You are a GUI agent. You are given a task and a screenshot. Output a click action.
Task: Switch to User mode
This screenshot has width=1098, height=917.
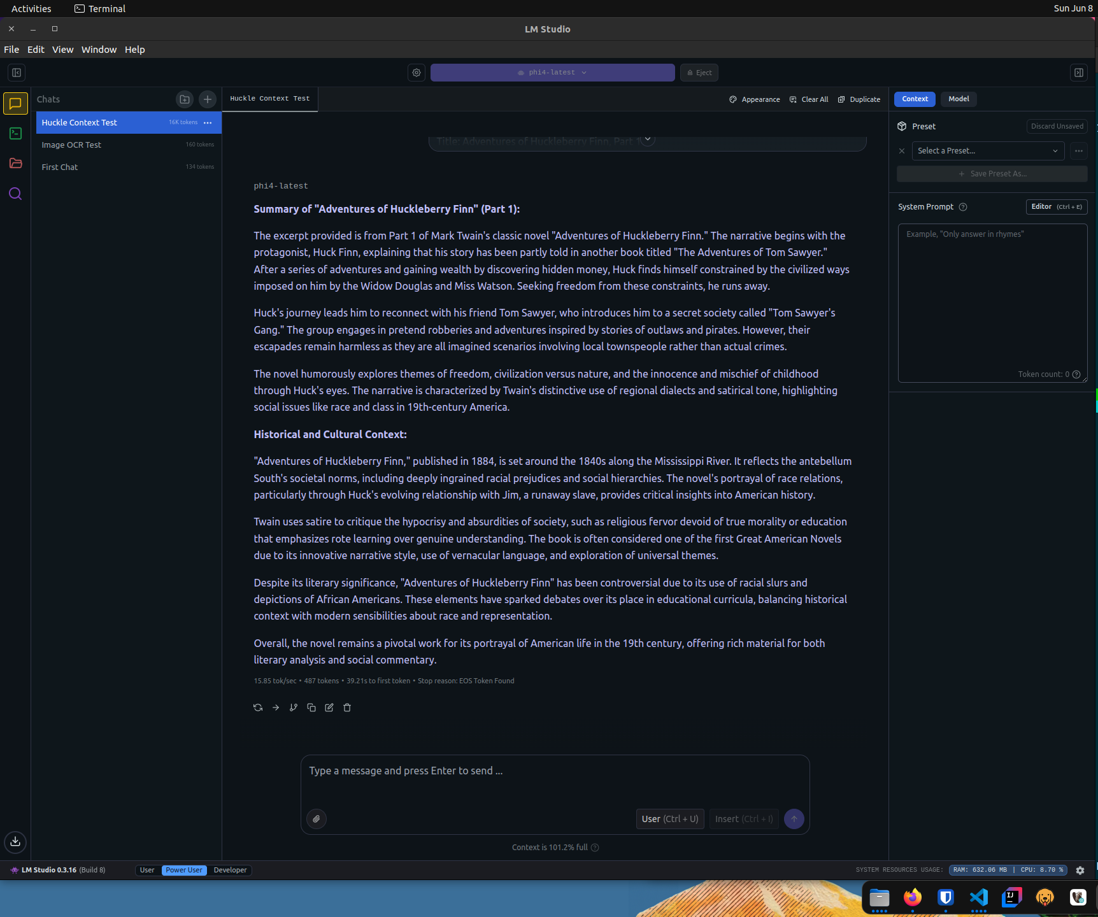click(x=147, y=870)
